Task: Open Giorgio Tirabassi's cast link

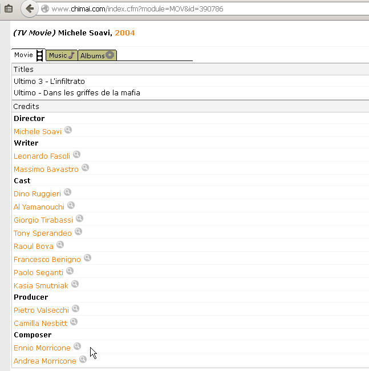Action: pos(43,220)
